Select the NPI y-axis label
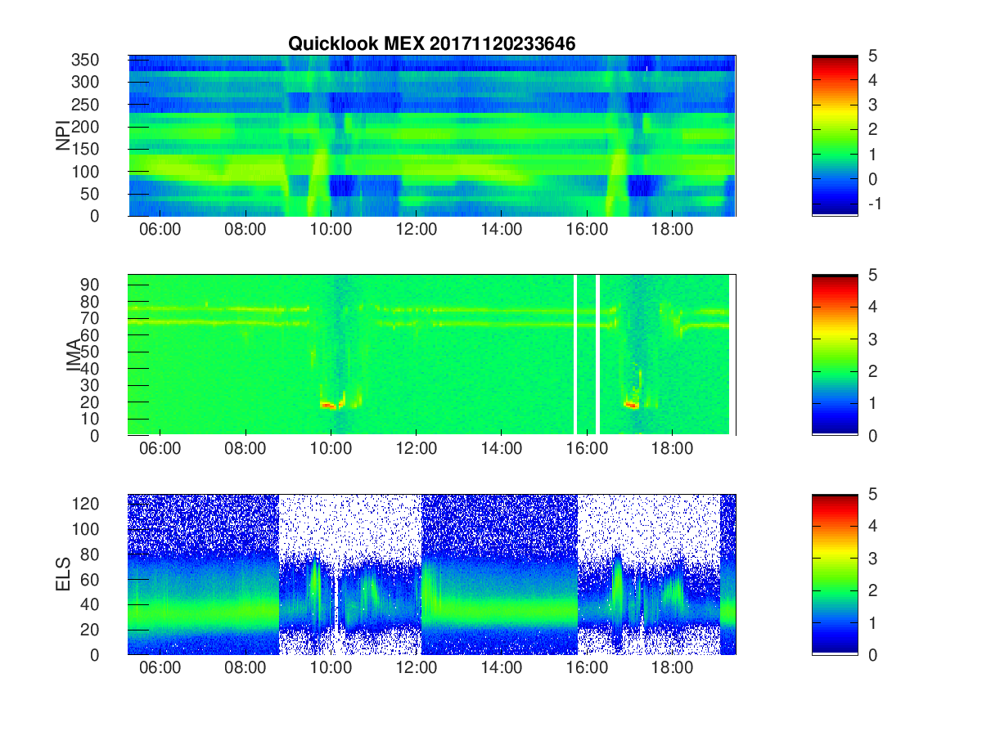 coord(62,136)
